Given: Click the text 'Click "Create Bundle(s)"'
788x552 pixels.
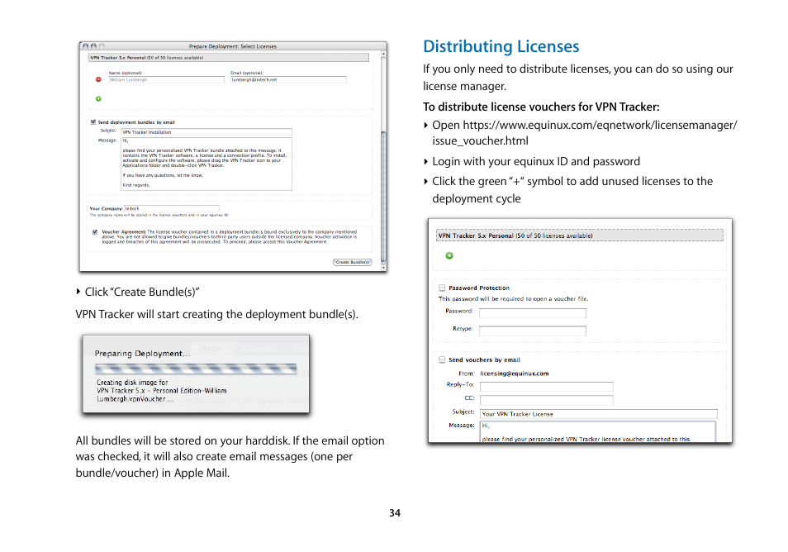Looking at the screenshot, I should 142,292.
